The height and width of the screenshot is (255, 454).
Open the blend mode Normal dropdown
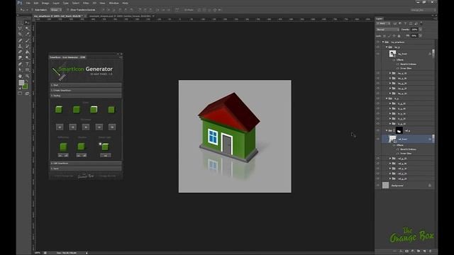(387, 30)
